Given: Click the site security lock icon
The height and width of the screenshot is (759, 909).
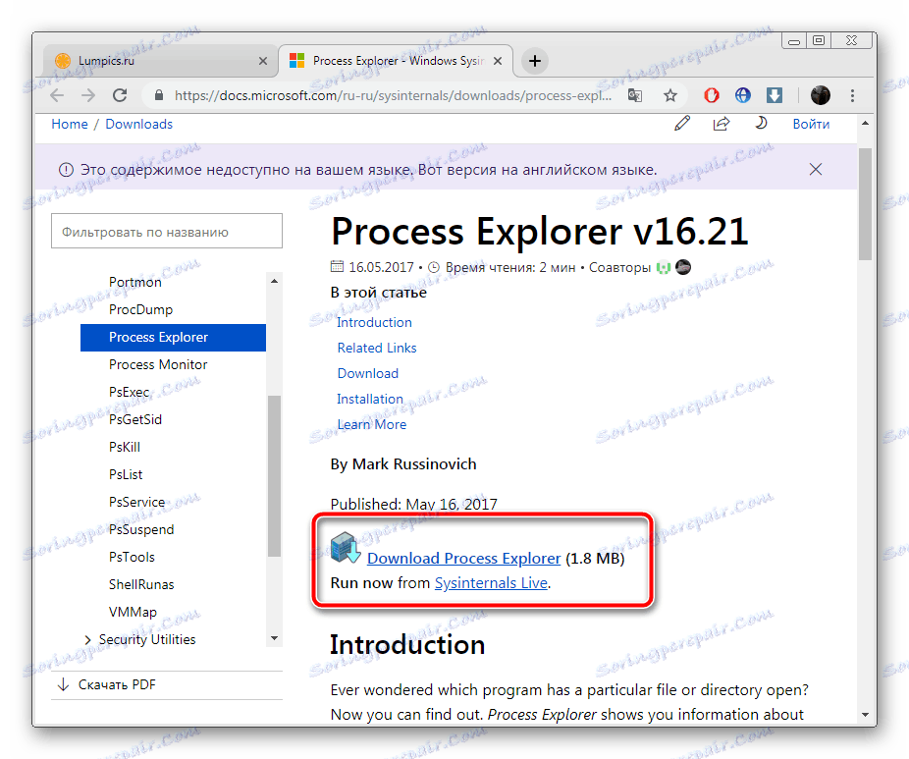Looking at the screenshot, I should [x=159, y=95].
